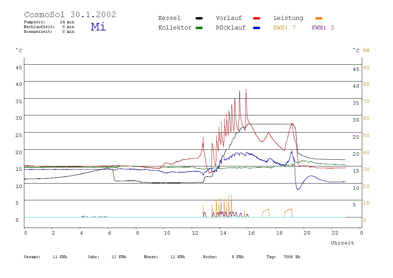Click the 8 KWh week value
The image size is (393, 278).
pyautogui.click(x=238, y=257)
